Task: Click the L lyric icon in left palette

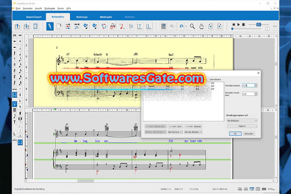Action: (15, 134)
